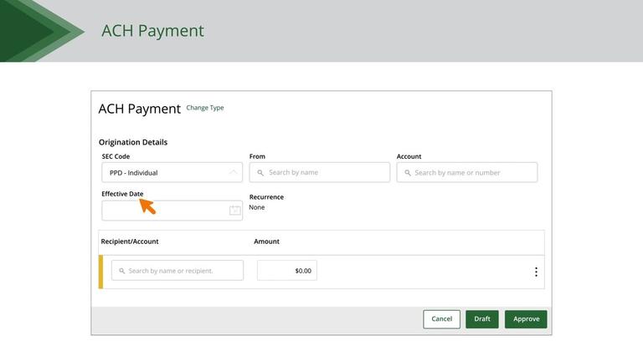
Task: Click the PPD - Individual selected value
Action: 134,173
